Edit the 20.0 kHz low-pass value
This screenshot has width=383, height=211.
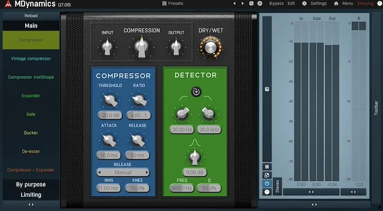pyautogui.click(x=209, y=129)
